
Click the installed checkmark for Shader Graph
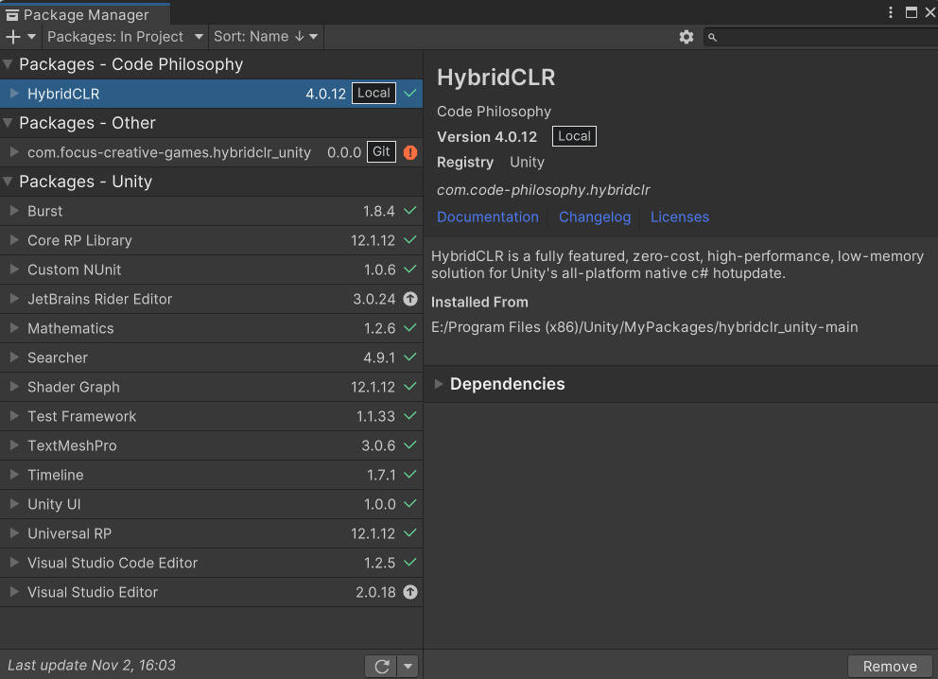point(410,387)
